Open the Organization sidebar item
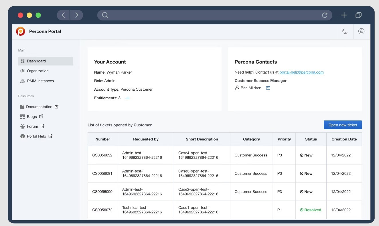The image size is (379, 226). (x=37, y=71)
